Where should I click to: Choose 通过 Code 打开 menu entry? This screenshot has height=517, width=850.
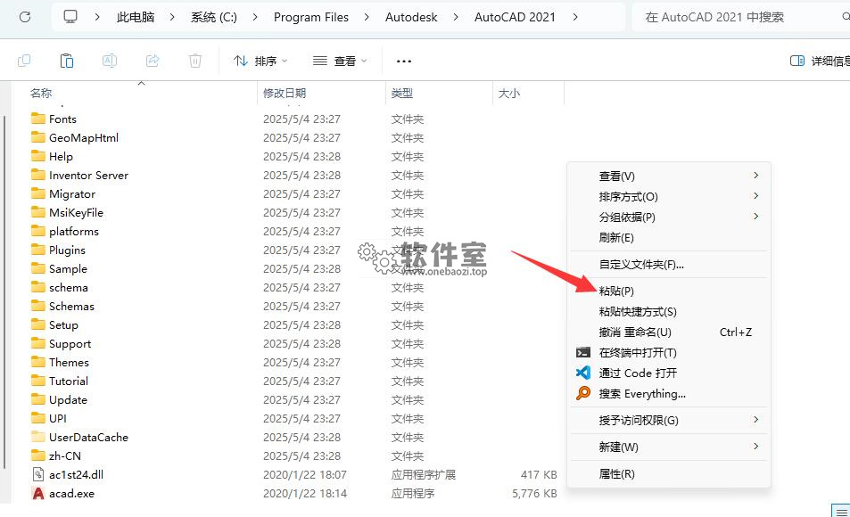pos(669,373)
